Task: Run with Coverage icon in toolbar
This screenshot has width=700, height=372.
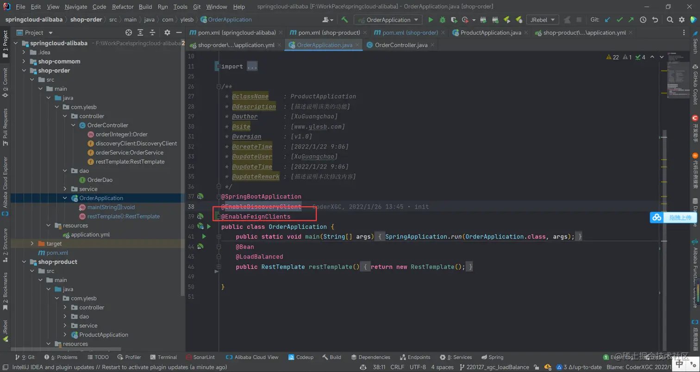Action: click(x=454, y=20)
